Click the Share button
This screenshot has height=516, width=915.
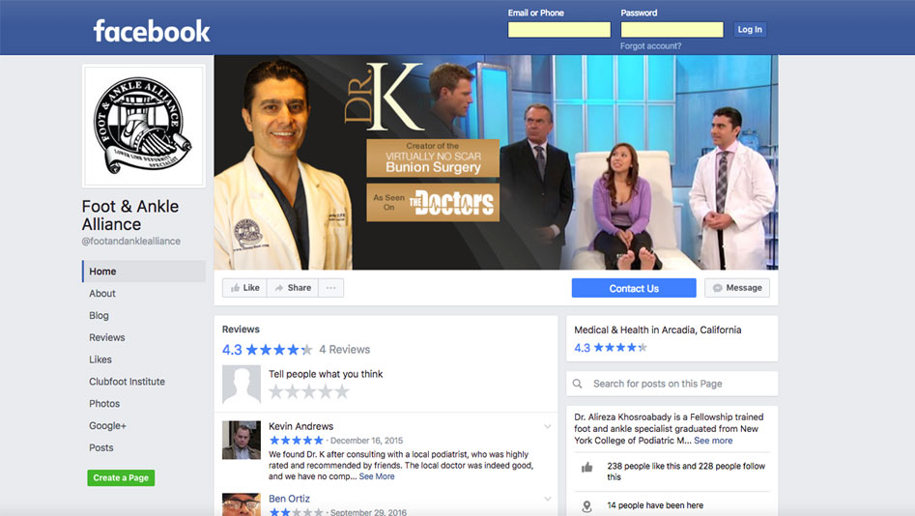pos(293,288)
